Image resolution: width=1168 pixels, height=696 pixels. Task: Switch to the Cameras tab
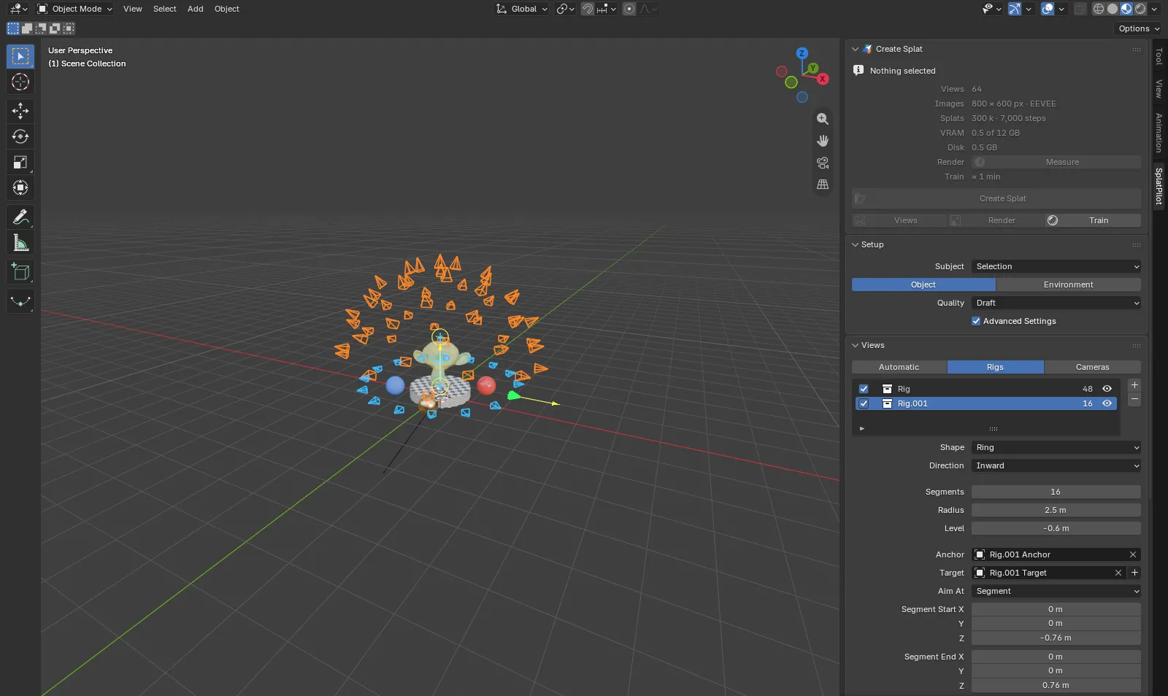pyautogui.click(x=1092, y=367)
